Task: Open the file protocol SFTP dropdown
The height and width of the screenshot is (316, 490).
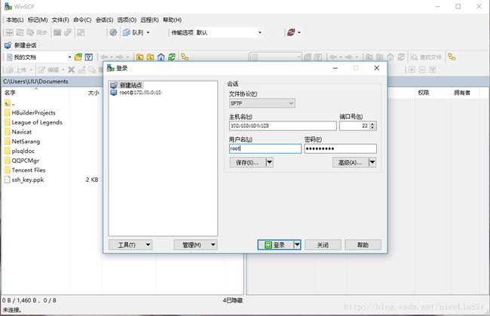Action: click(x=262, y=103)
